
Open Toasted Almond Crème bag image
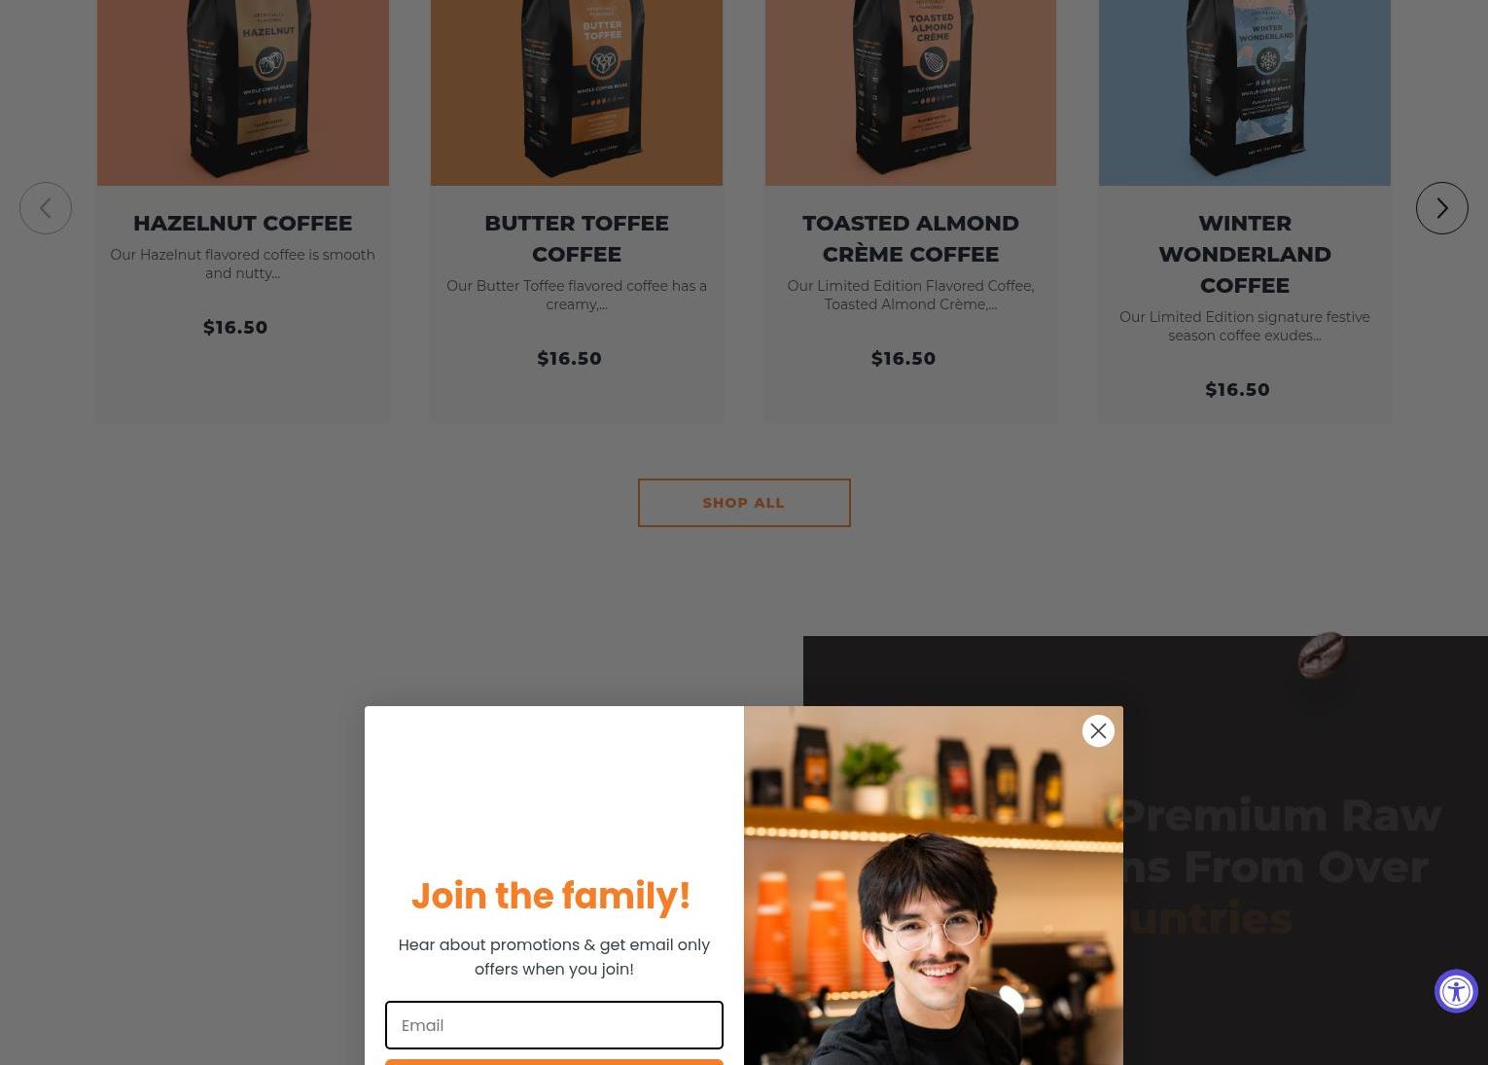pos(910,92)
